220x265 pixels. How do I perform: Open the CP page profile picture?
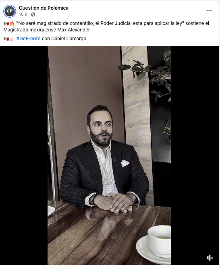10,11
